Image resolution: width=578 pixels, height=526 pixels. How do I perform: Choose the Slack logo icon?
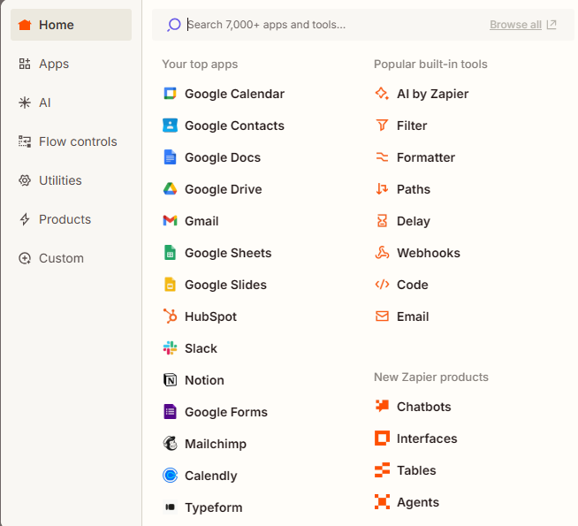(x=170, y=348)
